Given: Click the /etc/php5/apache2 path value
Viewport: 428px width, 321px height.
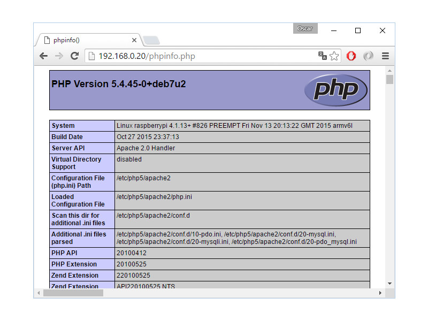Looking at the screenshot, I should 143,178.
